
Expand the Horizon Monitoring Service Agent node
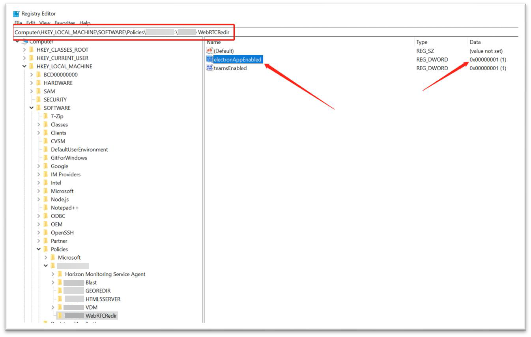point(53,274)
